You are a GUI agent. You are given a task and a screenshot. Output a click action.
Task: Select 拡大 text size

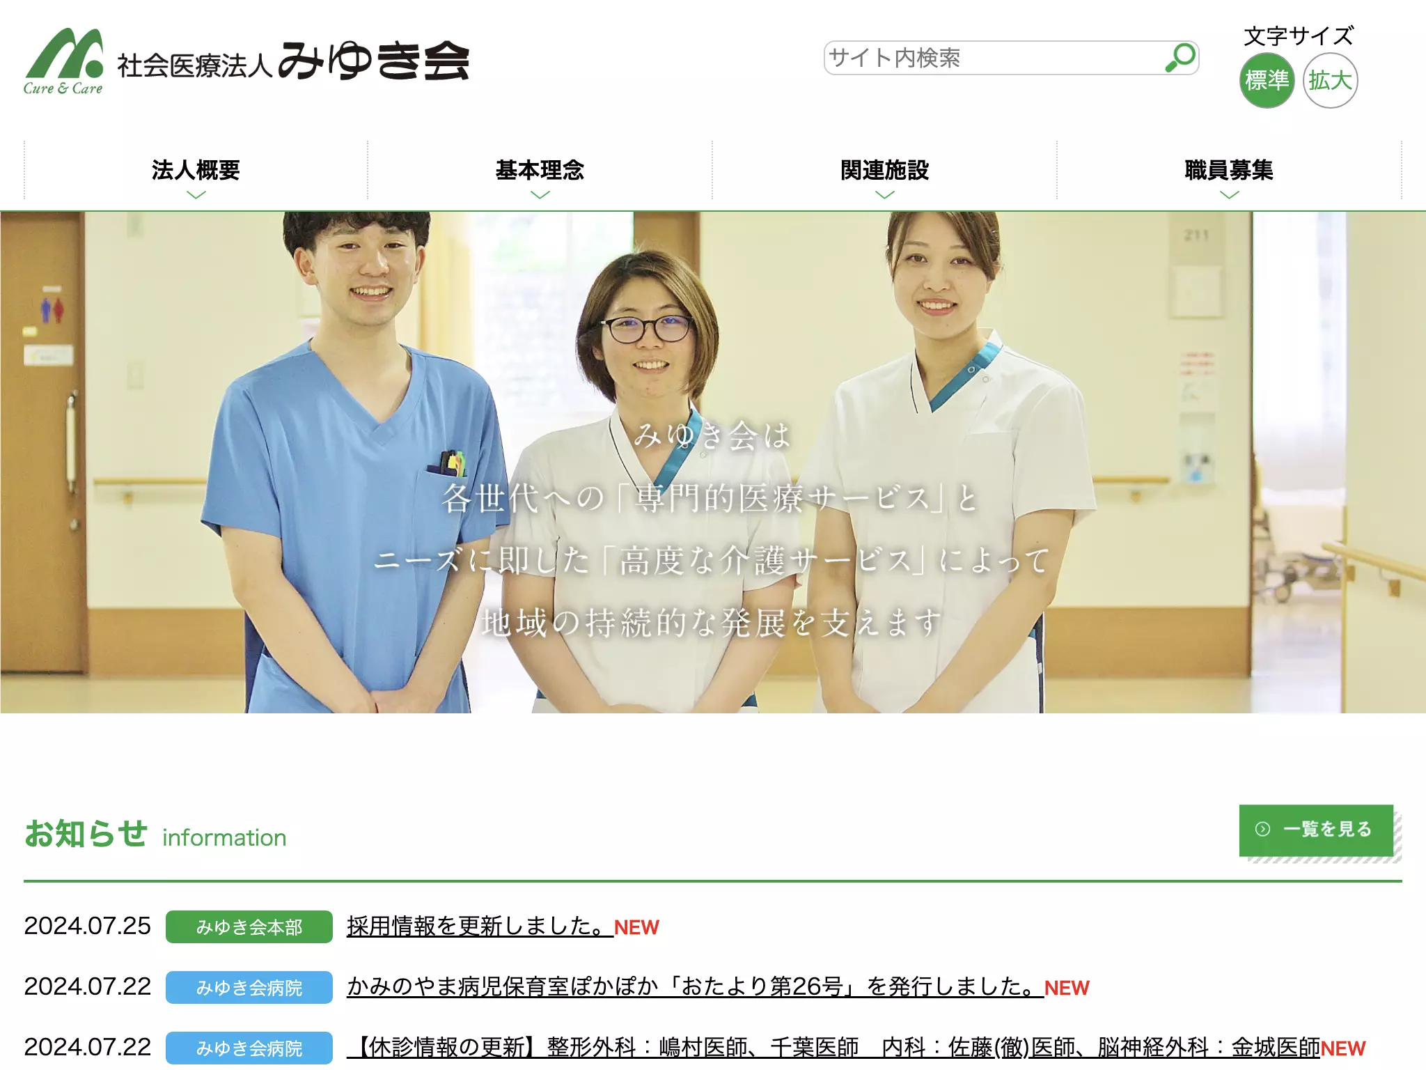pyautogui.click(x=1330, y=81)
